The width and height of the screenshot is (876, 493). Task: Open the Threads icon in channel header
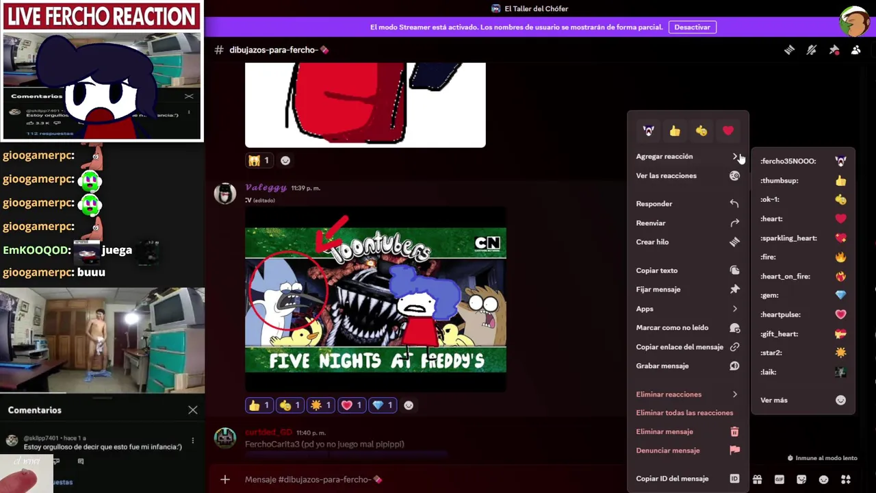[789, 50]
